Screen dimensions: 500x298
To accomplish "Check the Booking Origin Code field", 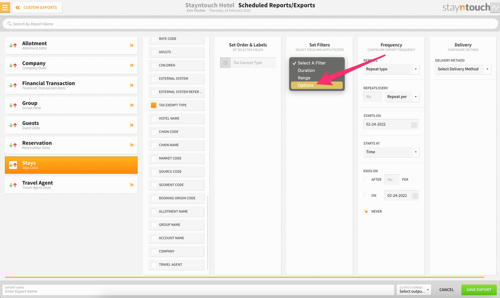I will point(154,198).
